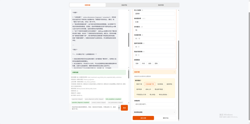Screen dimensions: 250x124
Task: Click the info_completion: completed tag
Action: (x=113, y=99)
